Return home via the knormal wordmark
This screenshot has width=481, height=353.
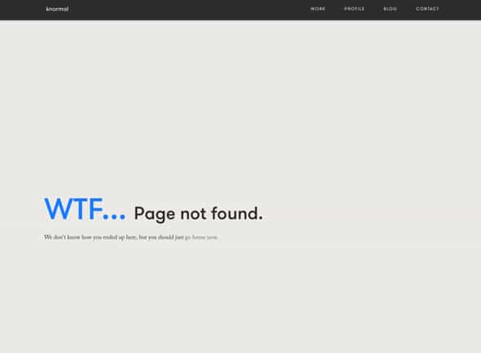click(x=57, y=9)
